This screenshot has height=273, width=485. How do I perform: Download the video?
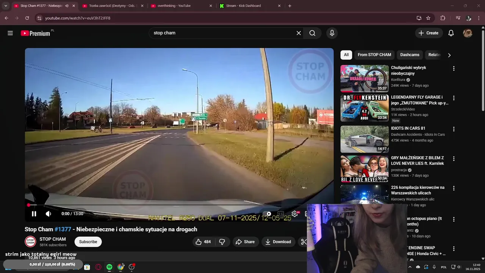click(x=278, y=242)
